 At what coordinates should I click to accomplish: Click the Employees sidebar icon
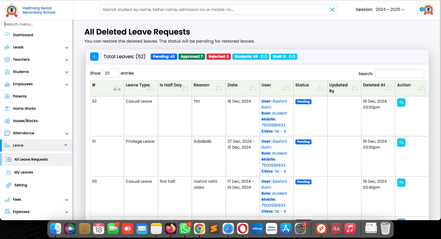pyautogui.click(x=7, y=84)
